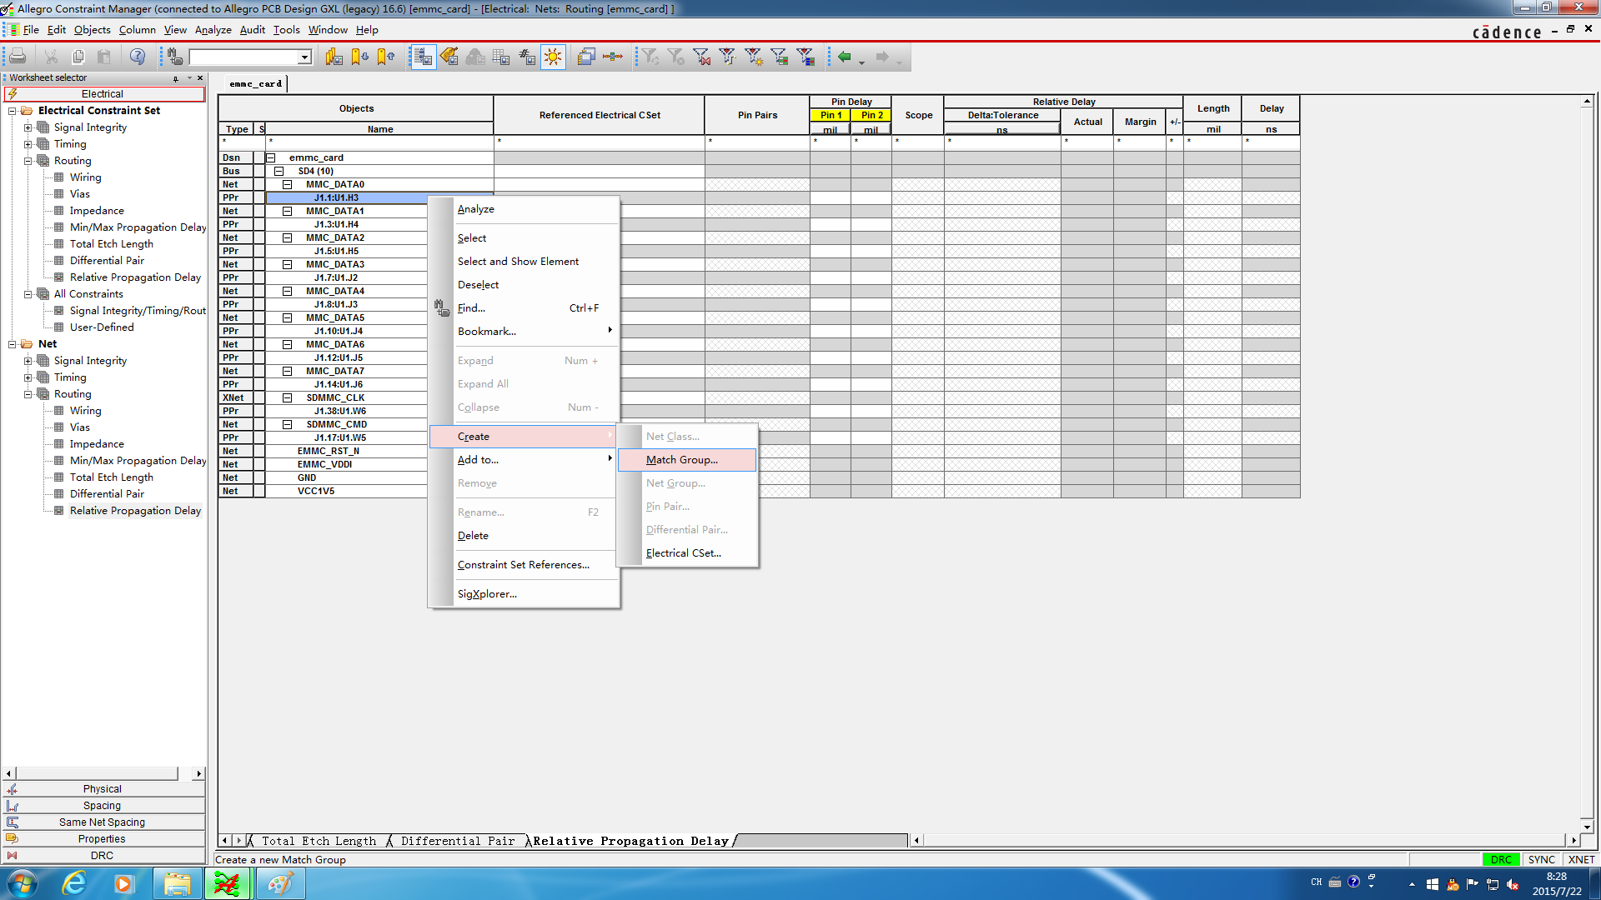Open Help via the question mark icon
1601x900 pixels.
tap(138, 57)
